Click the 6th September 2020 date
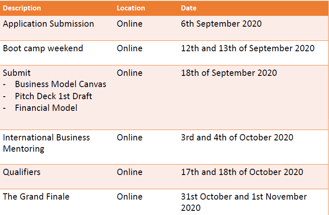329x215 pixels. coord(221,24)
